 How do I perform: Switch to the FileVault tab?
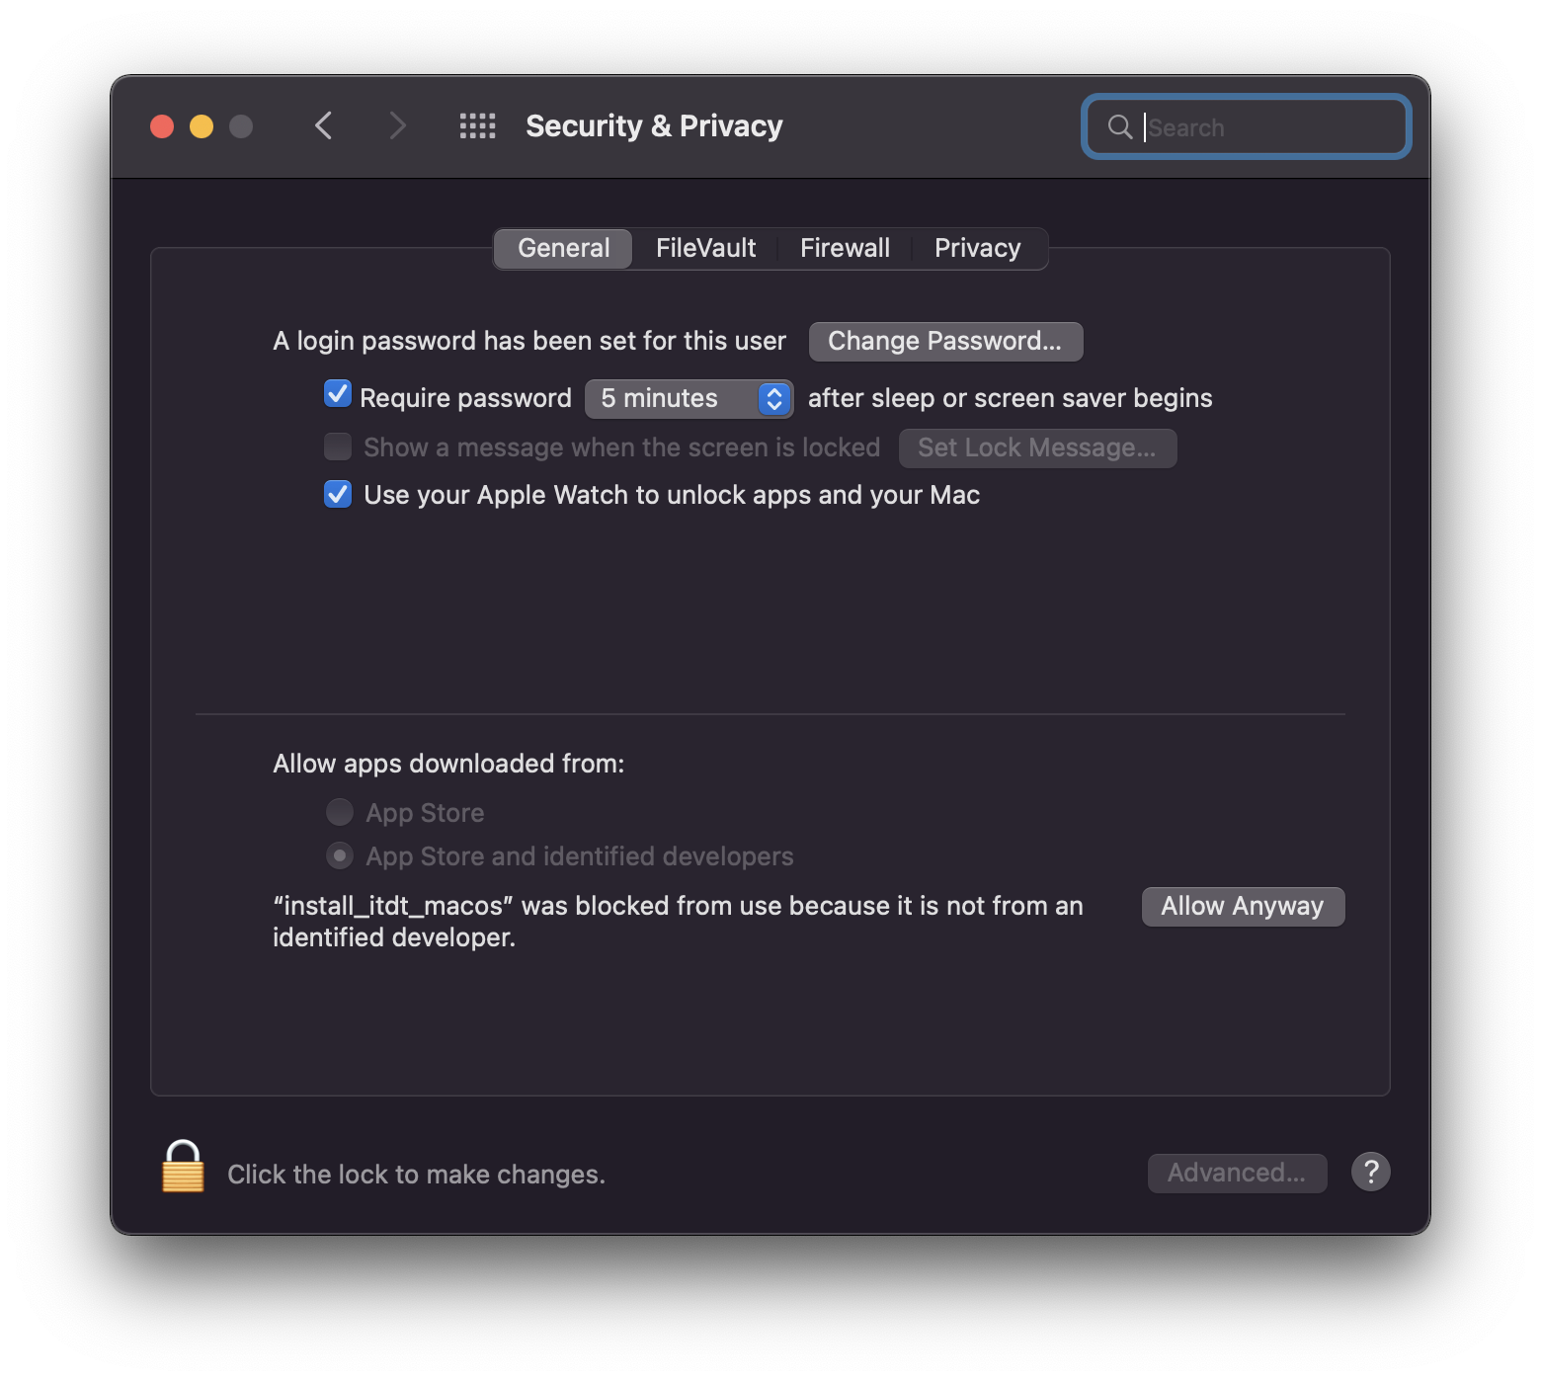tap(705, 248)
